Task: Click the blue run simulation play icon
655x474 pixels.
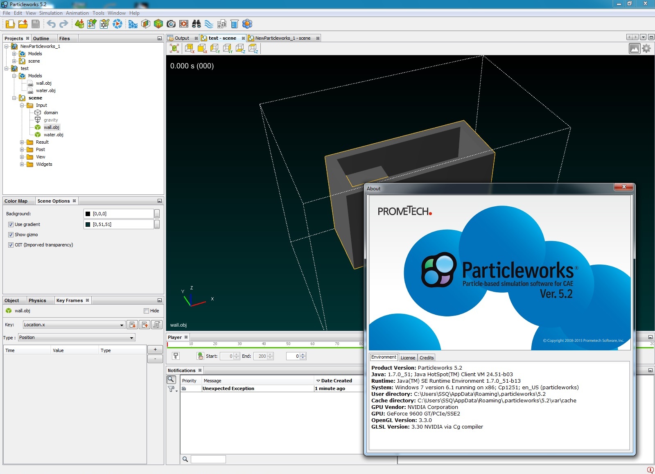Action: pyautogui.click(x=117, y=24)
